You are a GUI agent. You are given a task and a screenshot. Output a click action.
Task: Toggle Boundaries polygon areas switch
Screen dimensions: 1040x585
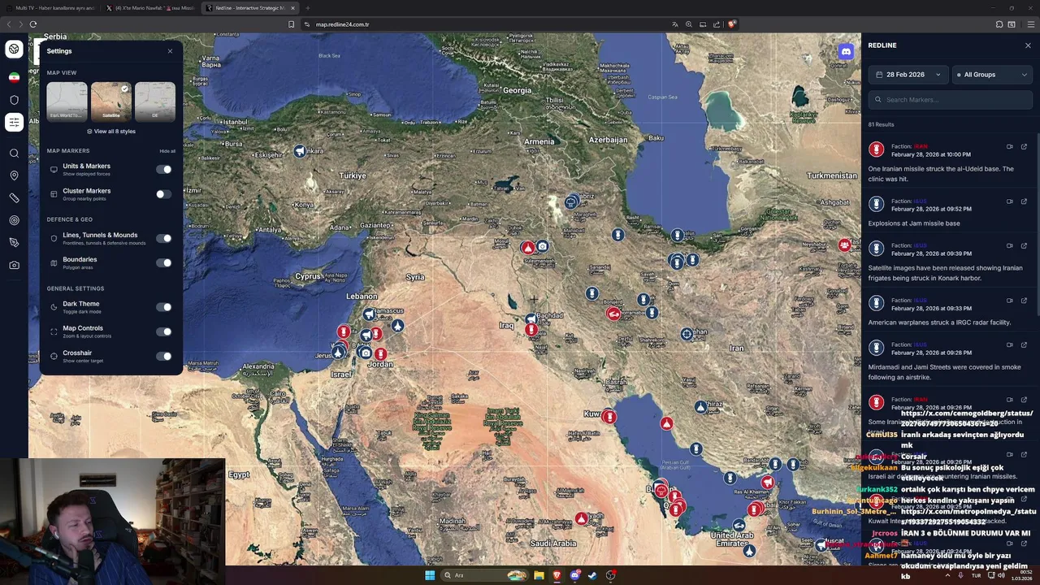point(164,262)
